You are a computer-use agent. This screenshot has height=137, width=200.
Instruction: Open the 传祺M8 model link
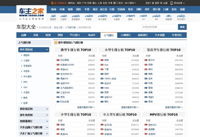152,134
